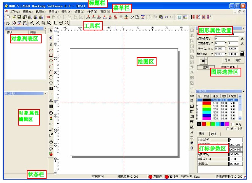Collapse the object list panel header
This screenshot has width=252, height=183.
coord(45,28)
